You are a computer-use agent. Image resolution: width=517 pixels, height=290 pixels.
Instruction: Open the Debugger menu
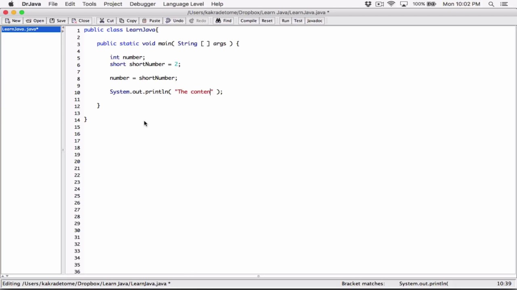point(143,4)
